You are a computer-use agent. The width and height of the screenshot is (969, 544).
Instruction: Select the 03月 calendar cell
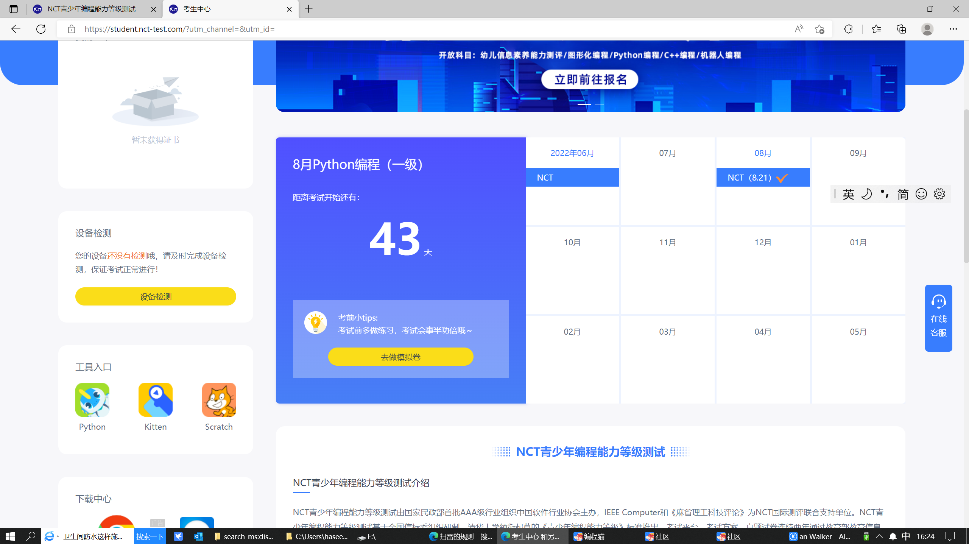point(668,360)
